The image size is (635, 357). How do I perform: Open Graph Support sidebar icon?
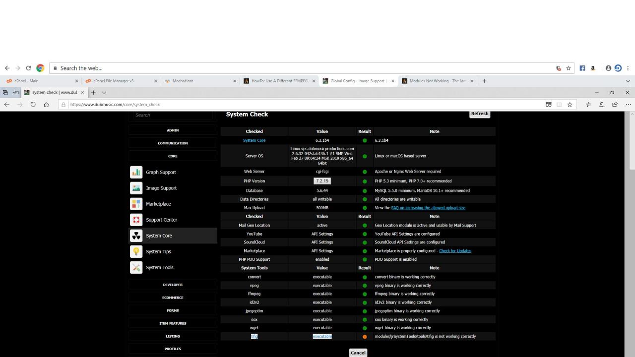click(x=136, y=172)
